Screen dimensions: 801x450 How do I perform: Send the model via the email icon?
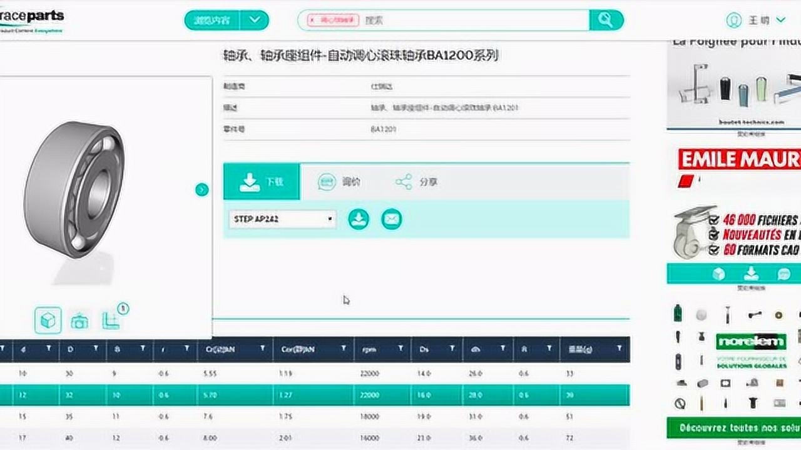click(x=391, y=219)
